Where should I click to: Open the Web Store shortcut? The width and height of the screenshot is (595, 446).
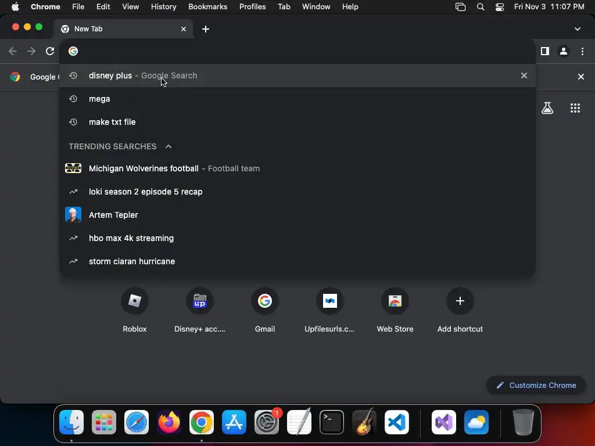coord(395,310)
